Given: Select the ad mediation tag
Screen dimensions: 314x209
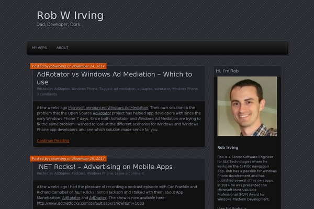Looking at the screenshot, I should click(x=125, y=89).
